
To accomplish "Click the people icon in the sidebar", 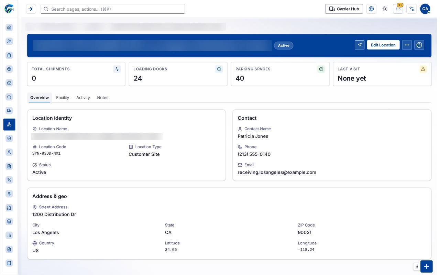I will [x=9, y=41].
